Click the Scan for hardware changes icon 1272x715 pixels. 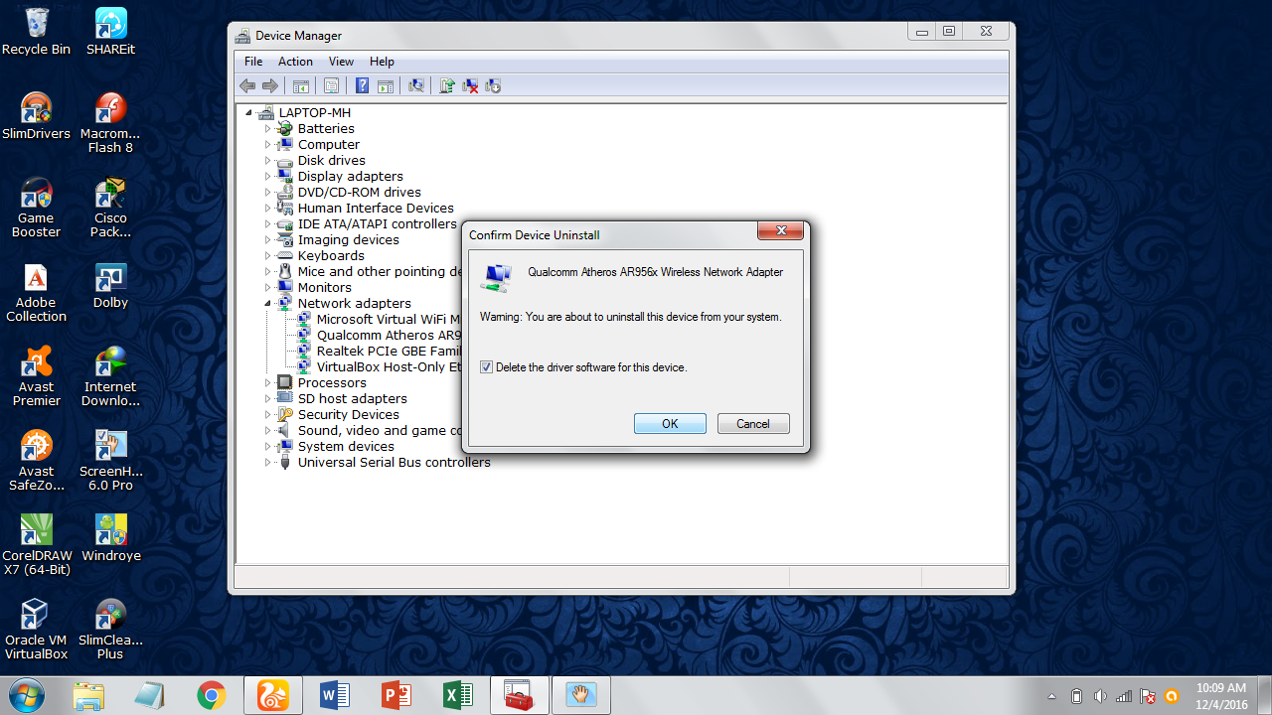click(x=416, y=86)
